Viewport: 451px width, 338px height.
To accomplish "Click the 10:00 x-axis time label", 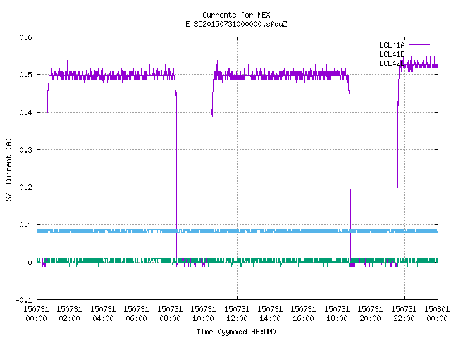I will [203, 318].
